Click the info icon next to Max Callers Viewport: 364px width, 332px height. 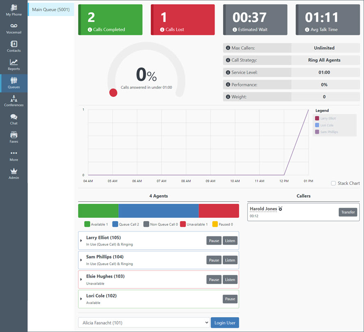click(228, 48)
